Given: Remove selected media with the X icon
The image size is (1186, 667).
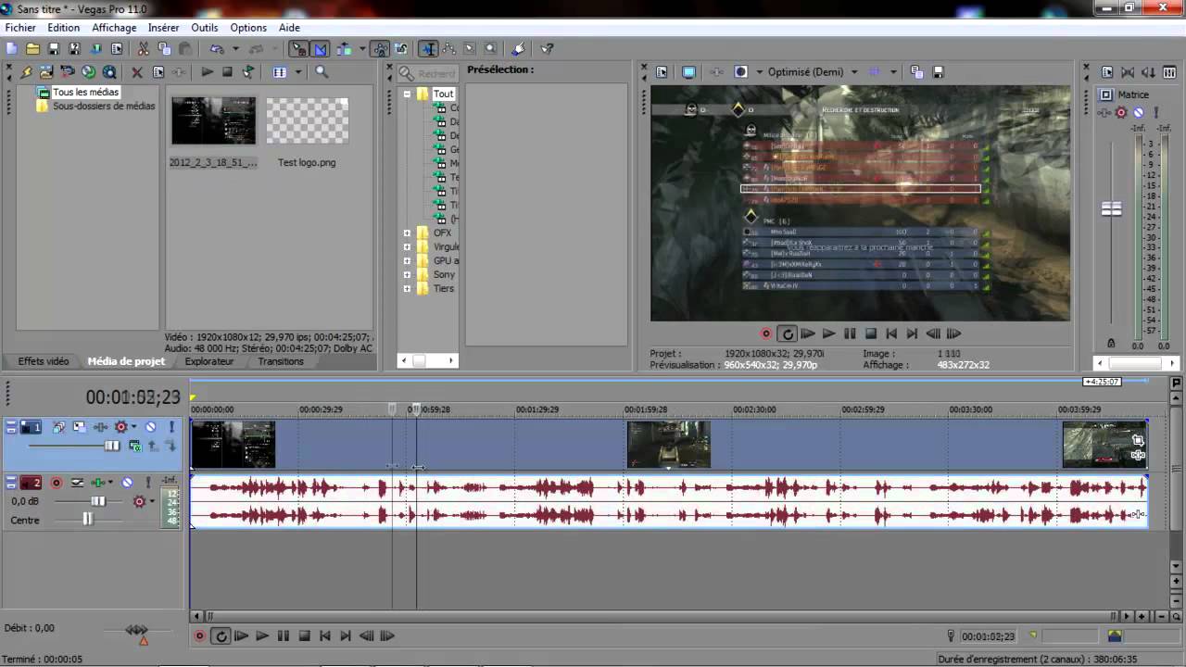Looking at the screenshot, I should point(136,71).
